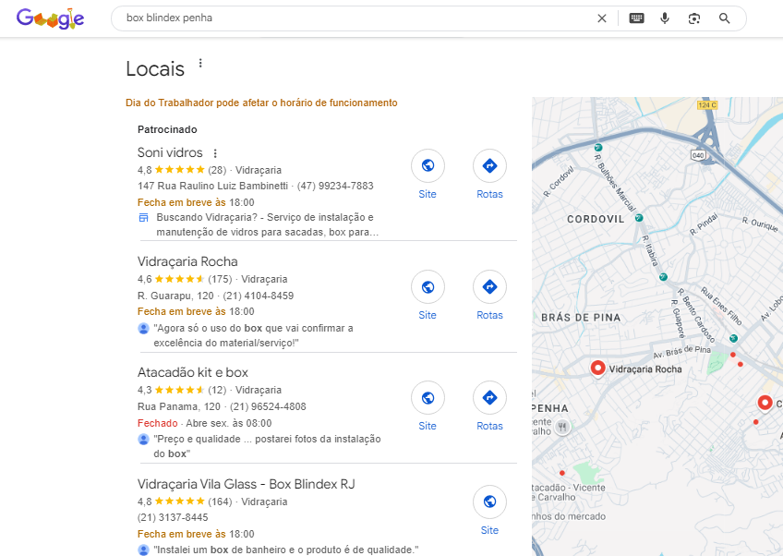Click the transit icon on R. Bulhões Marcial
Screen dimensions: 783x556
(598, 148)
